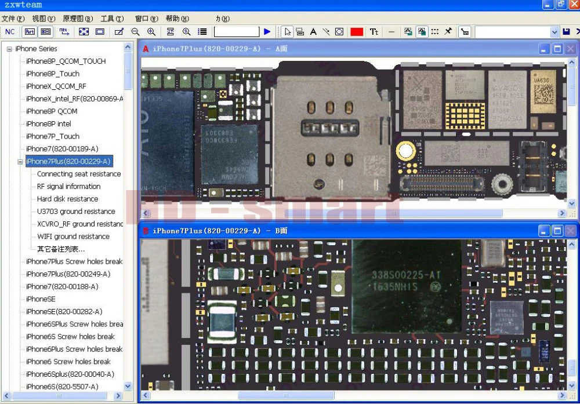Click the NC toolbar button

[10, 32]
